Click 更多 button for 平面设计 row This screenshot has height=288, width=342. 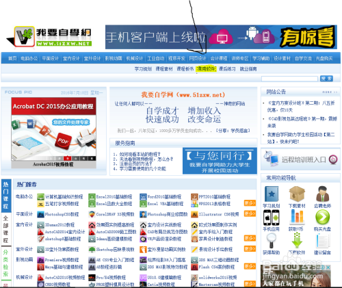tap(250, 213)
